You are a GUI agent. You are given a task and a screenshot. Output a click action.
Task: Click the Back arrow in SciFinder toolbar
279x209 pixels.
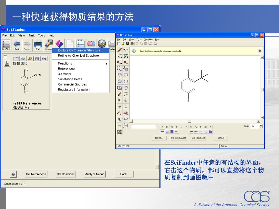point(17,45)
